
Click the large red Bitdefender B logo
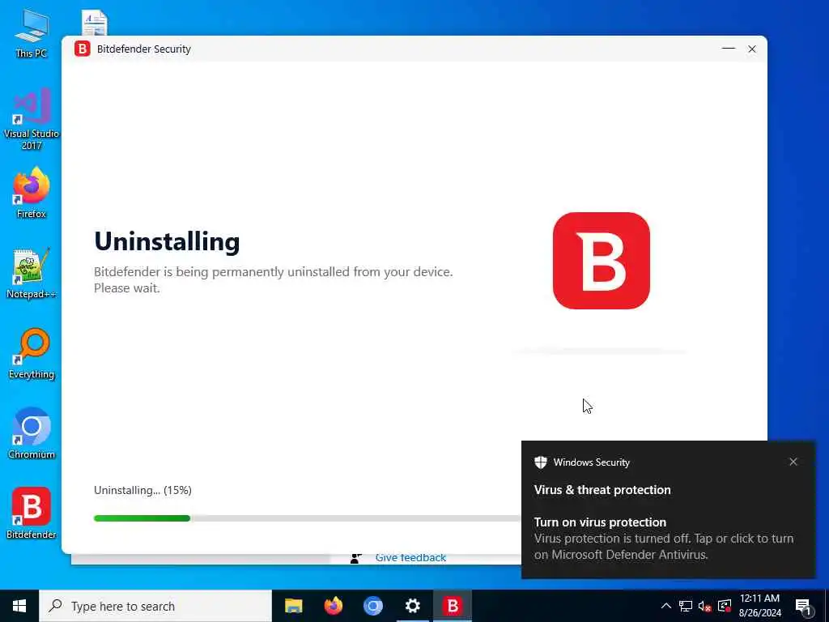point(602,261)
